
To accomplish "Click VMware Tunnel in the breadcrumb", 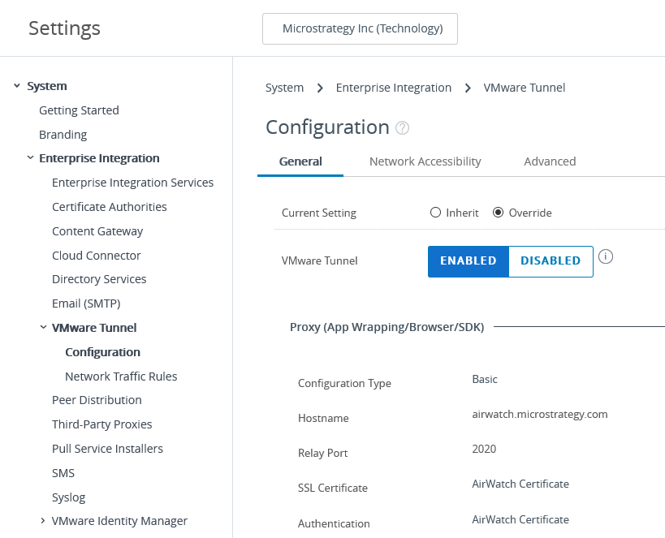I will click(x=525, y=88).
